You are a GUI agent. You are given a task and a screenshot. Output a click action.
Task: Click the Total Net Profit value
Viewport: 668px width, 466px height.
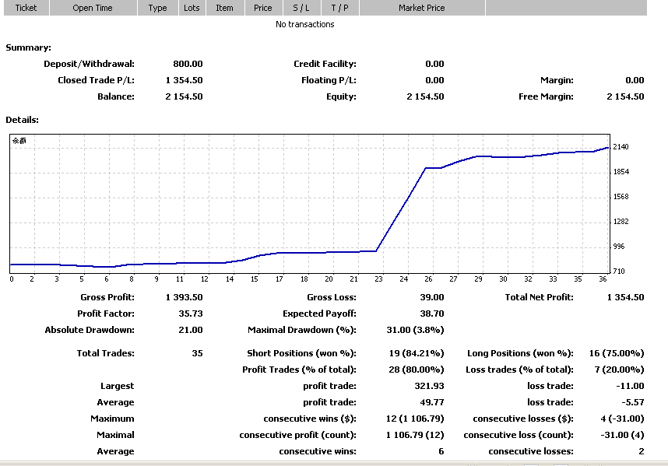point(625,297)
